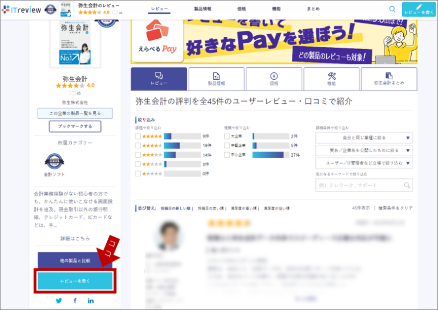This screenshot has width=438, height=310.
Task: Click the header review comment count icon
Action: click(115, 13)
